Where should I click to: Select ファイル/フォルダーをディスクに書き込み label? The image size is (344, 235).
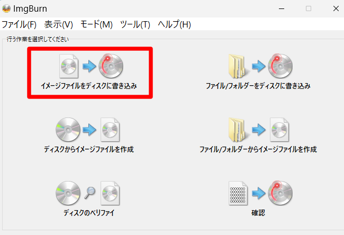(258, 86)
